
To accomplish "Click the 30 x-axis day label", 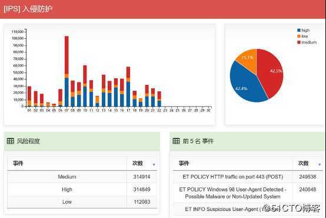I will [x=208, y=111].
